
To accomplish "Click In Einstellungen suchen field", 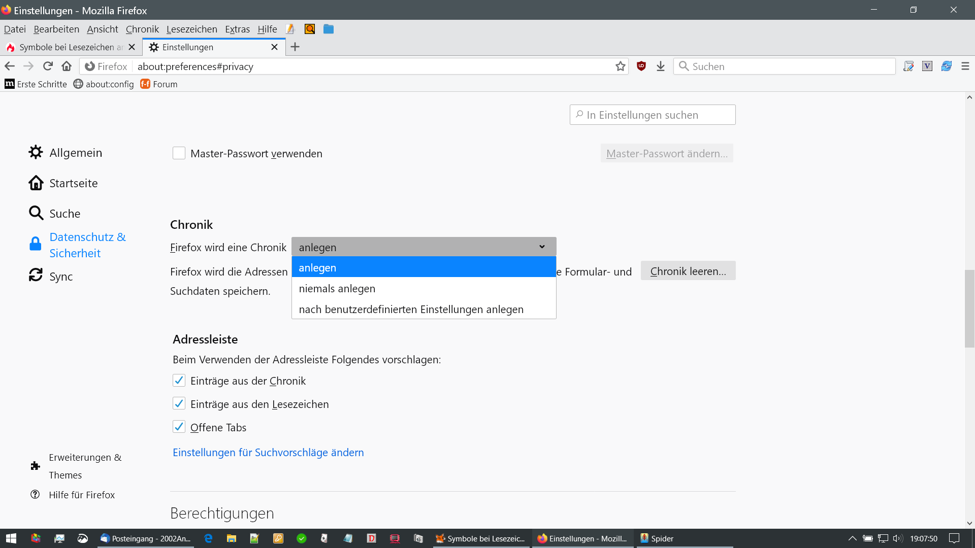I will (652, 115).
